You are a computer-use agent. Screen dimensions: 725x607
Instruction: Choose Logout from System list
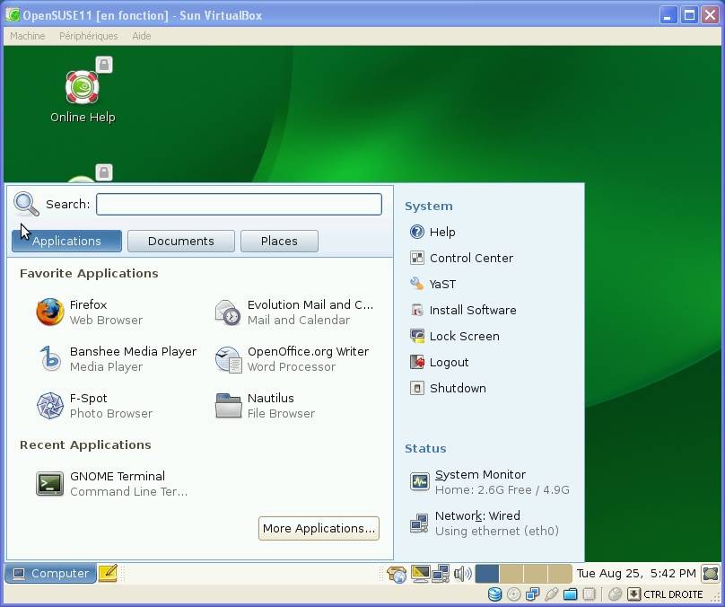tap(439, 362)
